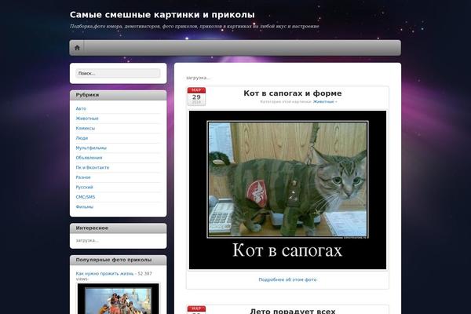Open the СМС/SMS category
The image size is (471, 314).
coord(86,197)
